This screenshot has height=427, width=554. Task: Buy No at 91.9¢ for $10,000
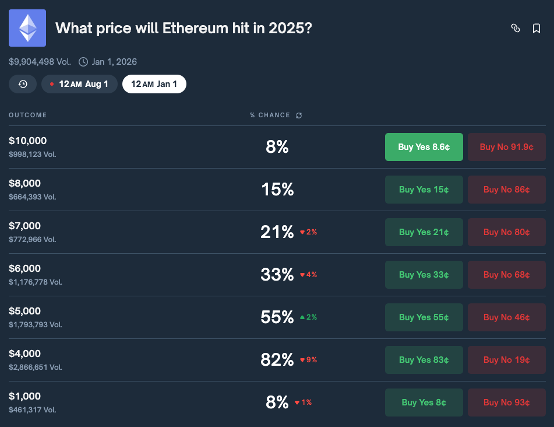506,147
